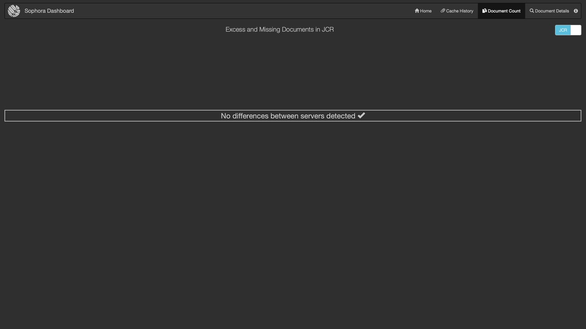Click the Excess and Missing Documents heading
586x329 pixels.
279,29
